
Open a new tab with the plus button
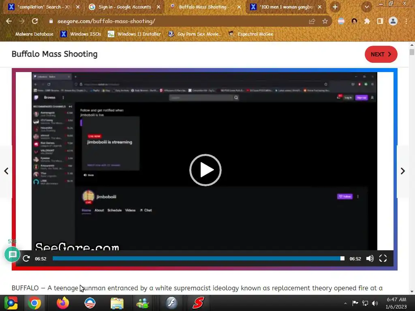tap(335, 7)
